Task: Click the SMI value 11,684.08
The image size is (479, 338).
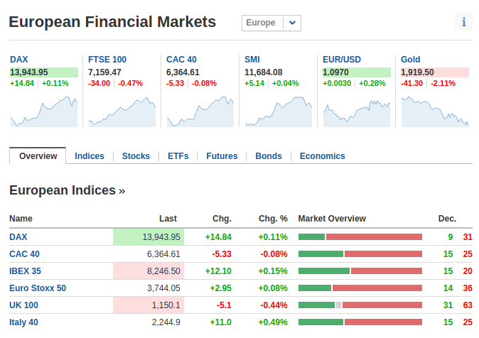Action: tap(264, 72)
